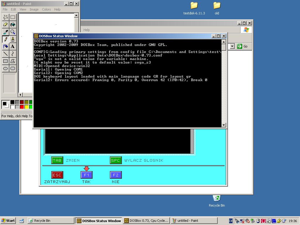Click the scroll up arrow in DOSBox Status Window
The image size is (300, 225).
tap(224, 42)
